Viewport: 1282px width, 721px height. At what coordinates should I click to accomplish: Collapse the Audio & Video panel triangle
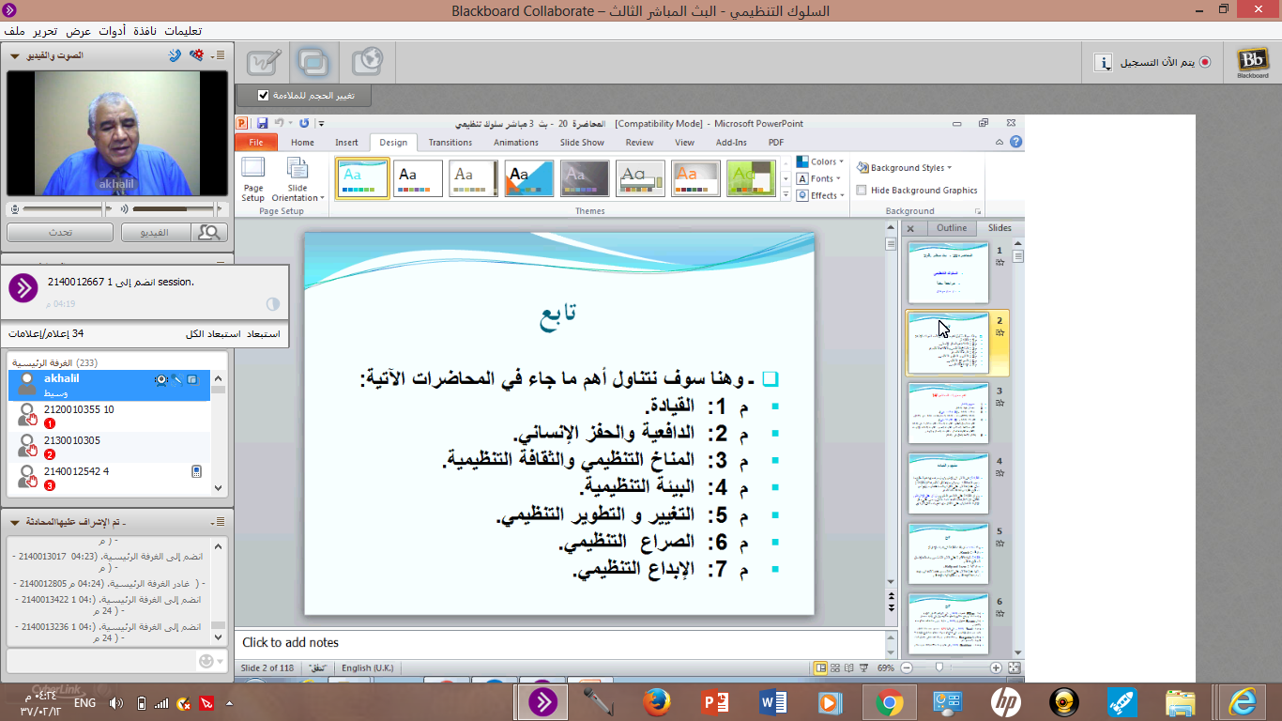click(x=16, y=55)
